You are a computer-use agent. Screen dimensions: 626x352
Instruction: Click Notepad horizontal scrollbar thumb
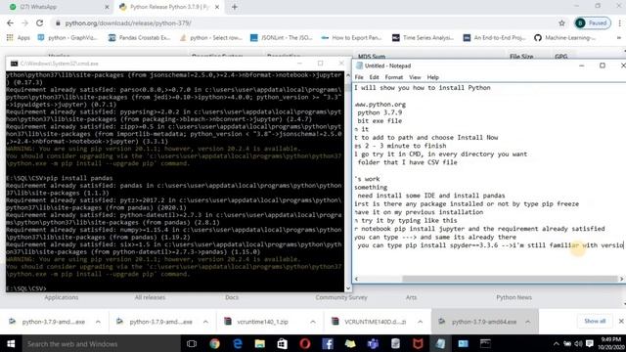(x=511, y=279)
